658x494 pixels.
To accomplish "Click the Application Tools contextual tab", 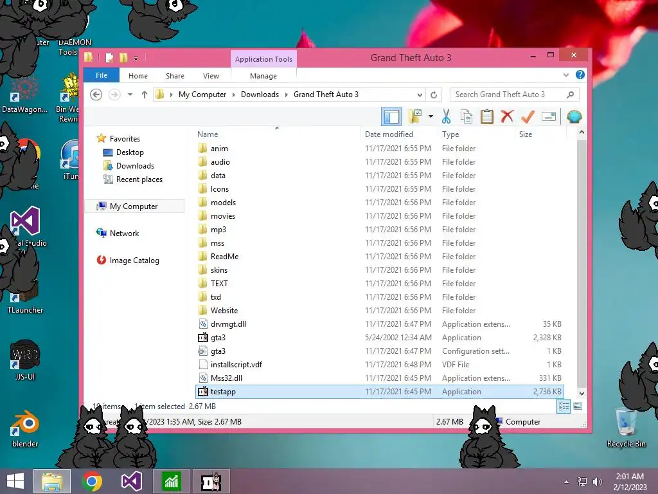I will pos(263,59).
